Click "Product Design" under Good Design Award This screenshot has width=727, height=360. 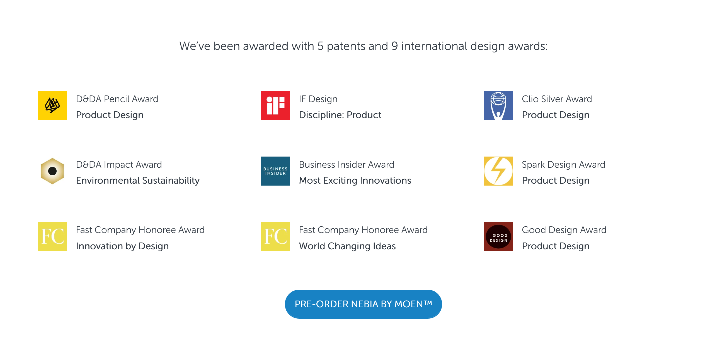555,246
